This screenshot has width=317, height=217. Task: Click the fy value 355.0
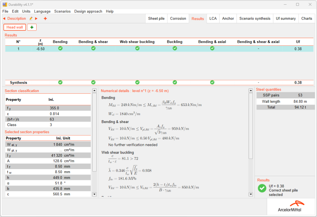click(54, 108)
